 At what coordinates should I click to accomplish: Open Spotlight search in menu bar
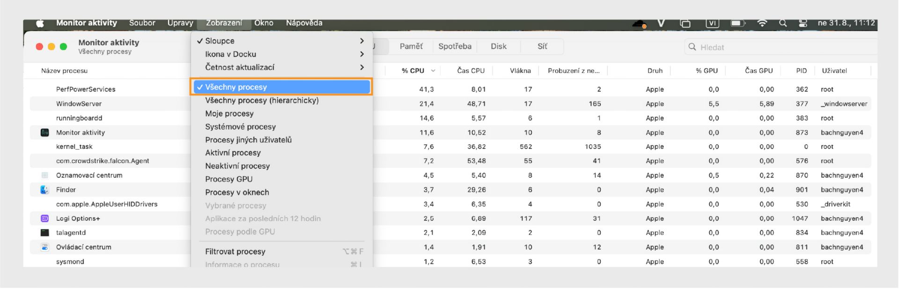pos(782,23)
